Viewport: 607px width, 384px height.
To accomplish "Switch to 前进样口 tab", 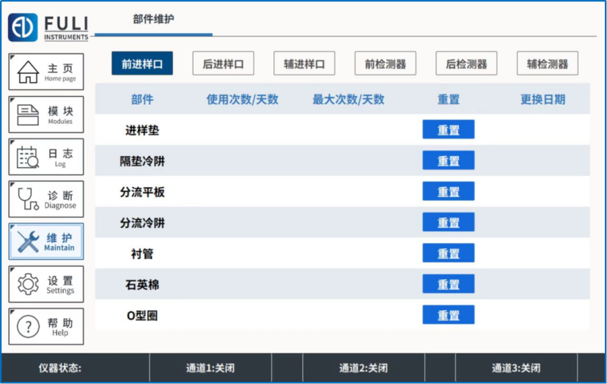I will coord(142,64).
